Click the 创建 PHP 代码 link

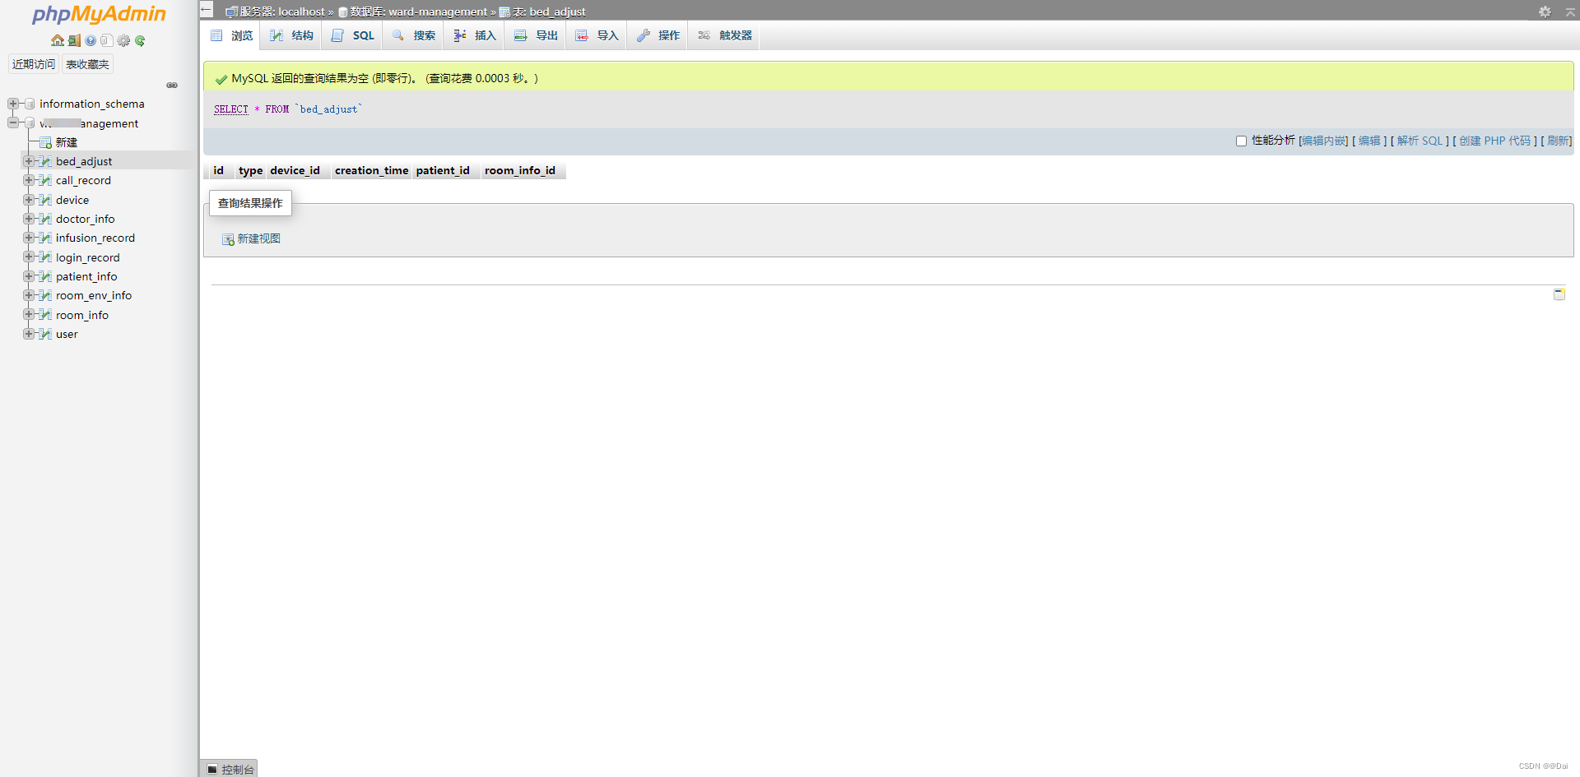tap(1495, 141)
